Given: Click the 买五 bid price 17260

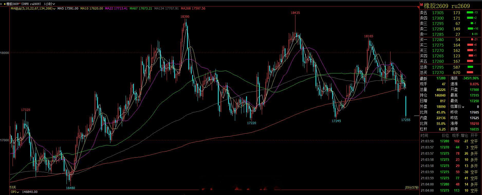Looking at the screenshot, I should tap(438, 61).
